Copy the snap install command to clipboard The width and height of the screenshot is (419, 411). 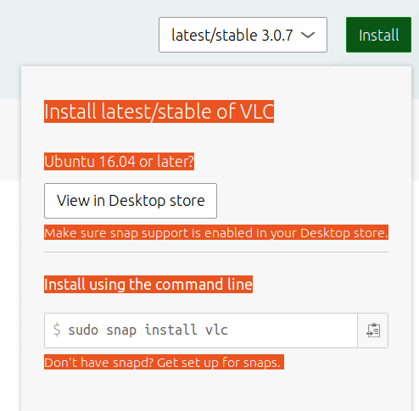click(x=373, y=330)
